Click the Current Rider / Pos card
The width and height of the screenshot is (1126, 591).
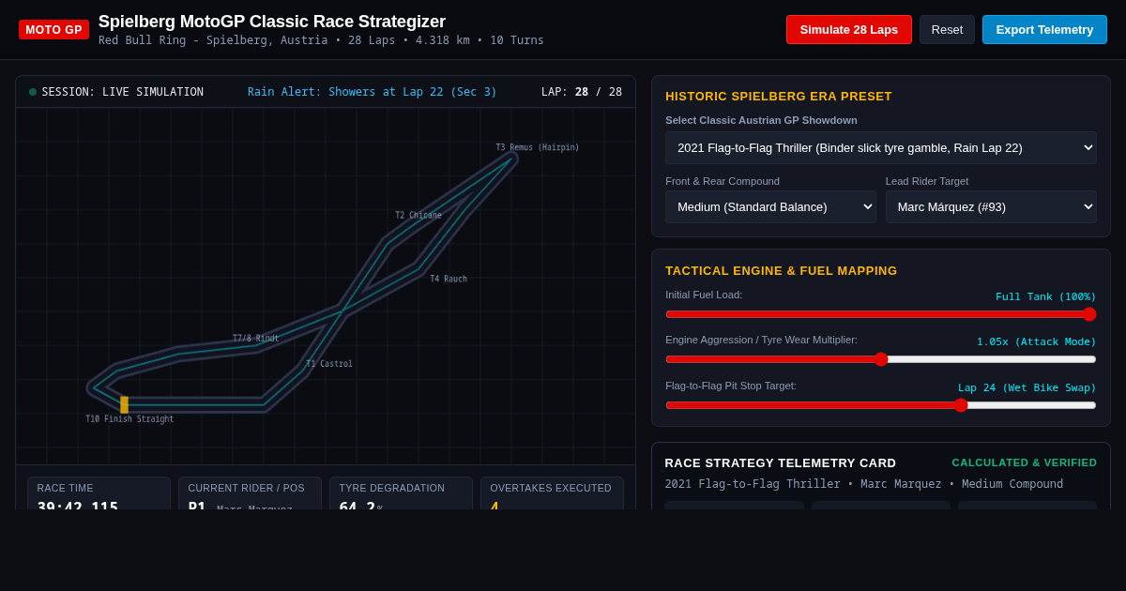tap(250, 493)
